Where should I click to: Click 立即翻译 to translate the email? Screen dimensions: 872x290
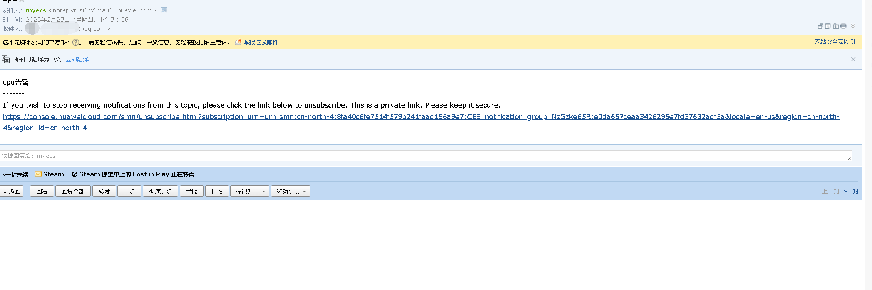pos(77,59)
